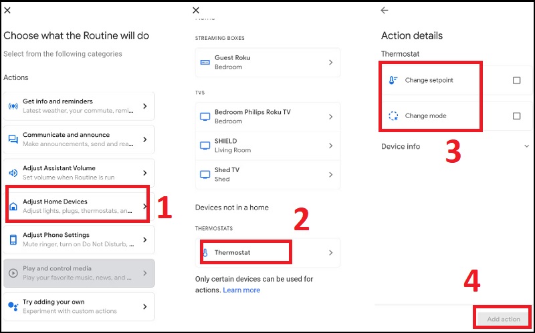
Task: Click the Change mode dashed circle icon
Action: [x=393, y=115]
